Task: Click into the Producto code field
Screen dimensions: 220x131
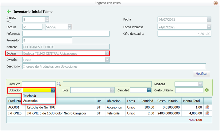Action: click(39, 84)
